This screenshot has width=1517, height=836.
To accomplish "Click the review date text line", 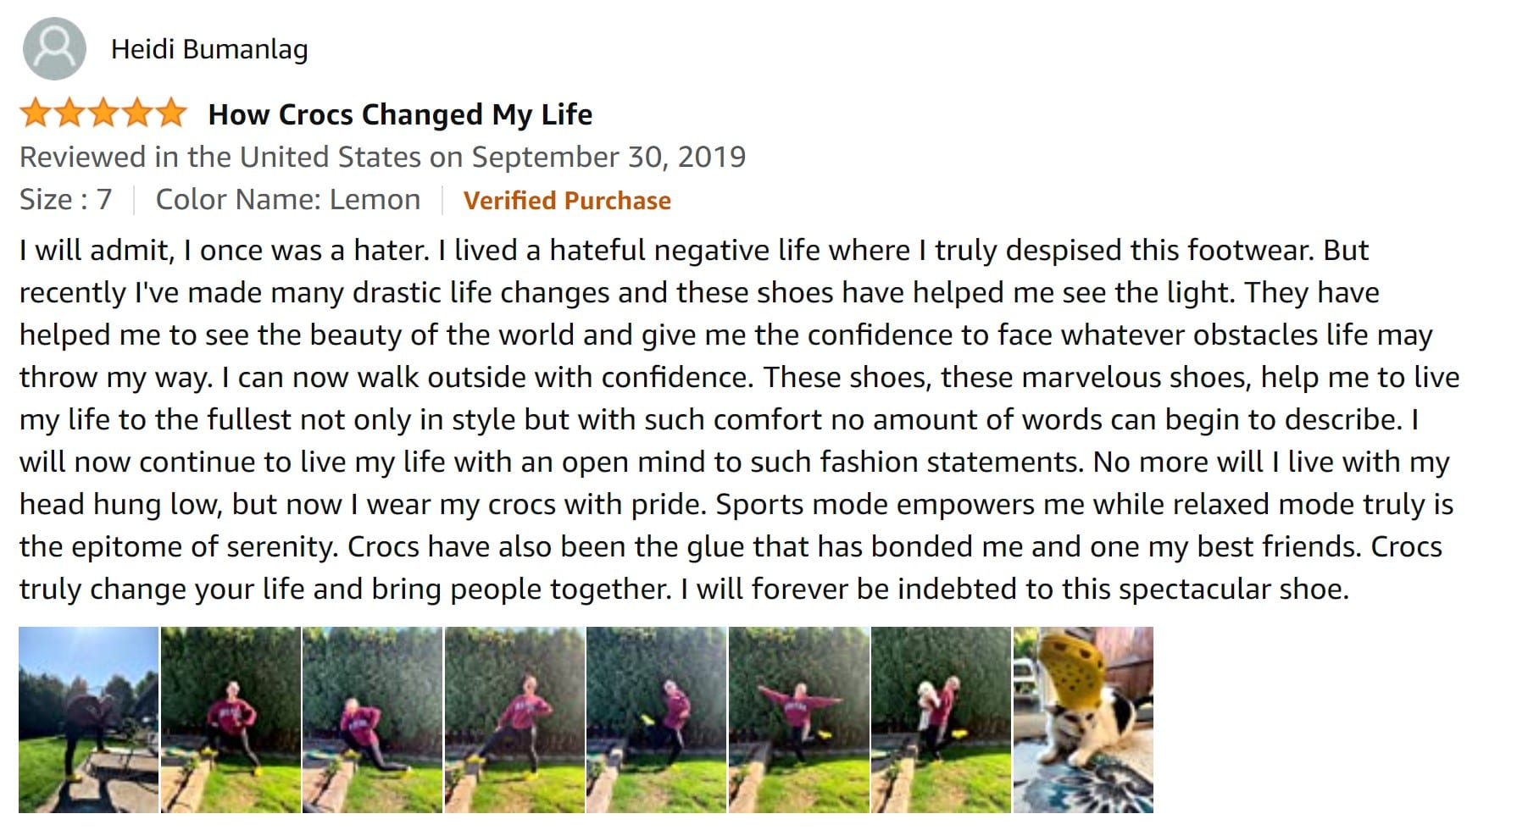I will [x=382, y=157].
